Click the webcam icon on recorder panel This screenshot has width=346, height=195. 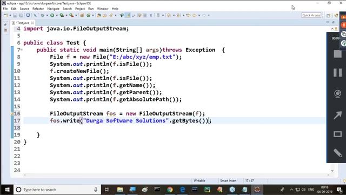click(337, 94)
